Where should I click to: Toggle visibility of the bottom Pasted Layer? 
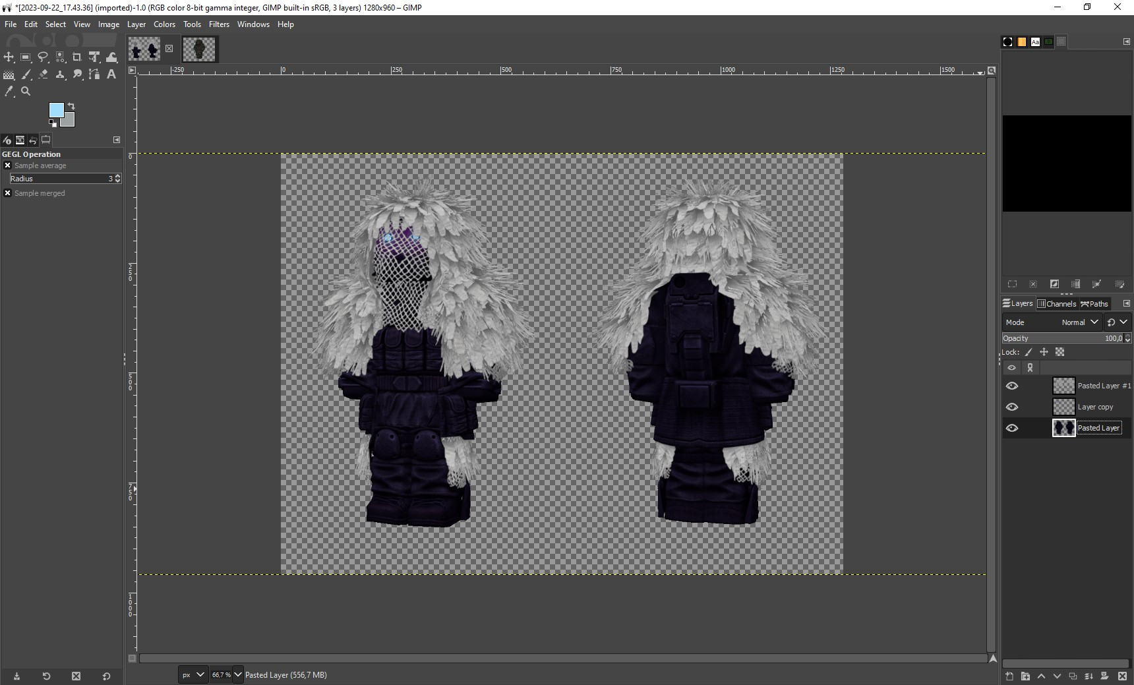coord(1012,428)
